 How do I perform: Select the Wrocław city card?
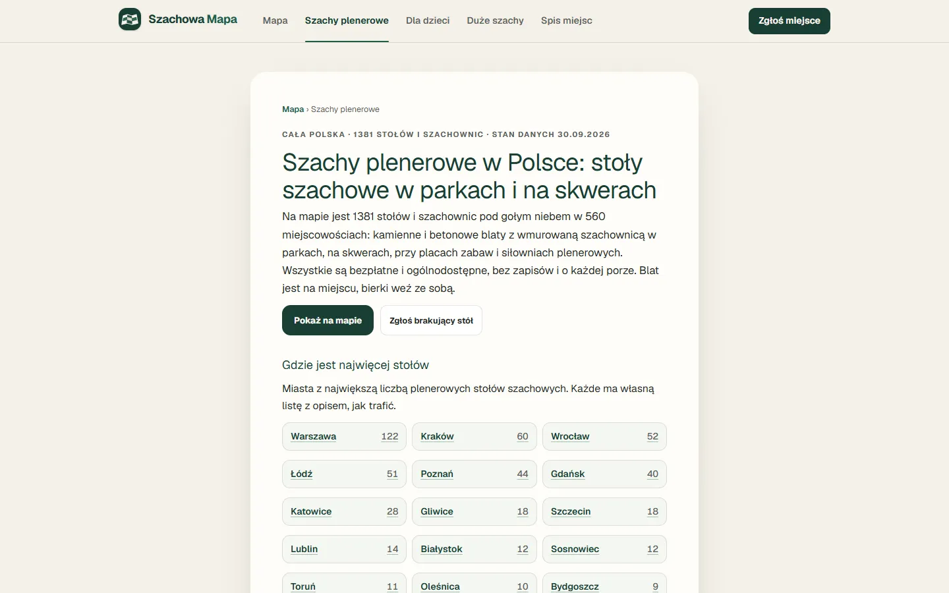604,436
